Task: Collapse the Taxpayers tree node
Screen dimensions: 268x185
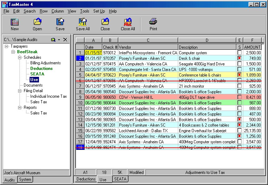Action: point(7,46)
